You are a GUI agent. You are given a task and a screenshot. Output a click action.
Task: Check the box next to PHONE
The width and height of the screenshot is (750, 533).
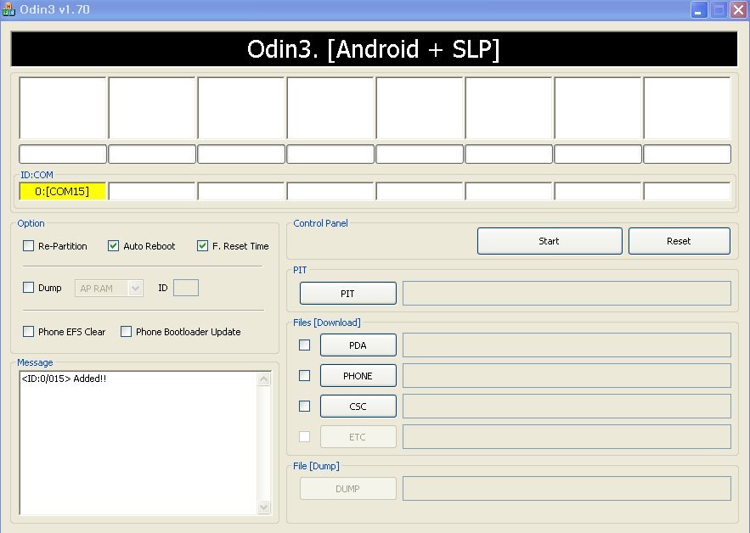[x=304, y=375]
